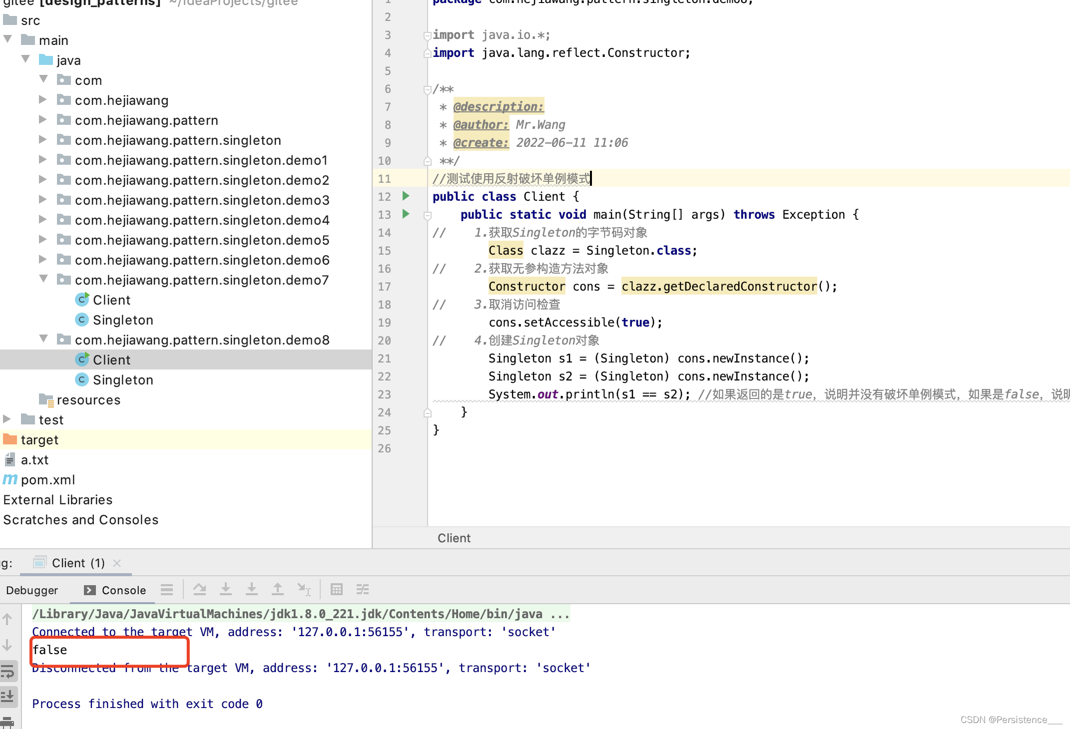
Task: Place cursor at the end of line 11's comment
Action: [591, 178]
